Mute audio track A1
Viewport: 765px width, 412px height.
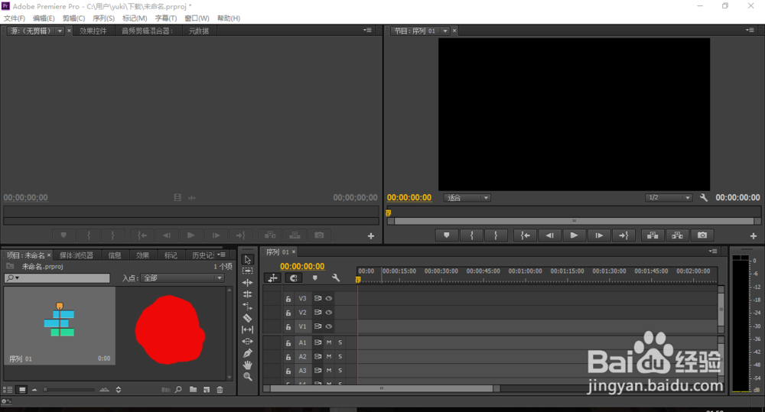pyautogui.click(x=329, y=342)
